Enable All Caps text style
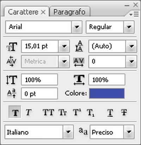141x145 pixels. [x=48, y=112]
